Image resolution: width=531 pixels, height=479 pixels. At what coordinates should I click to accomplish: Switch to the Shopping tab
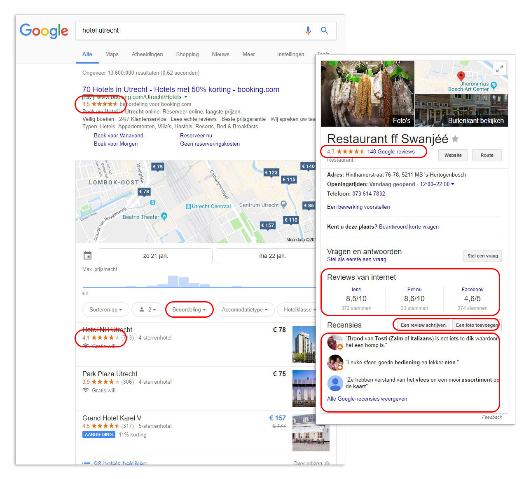click(187, 54)
